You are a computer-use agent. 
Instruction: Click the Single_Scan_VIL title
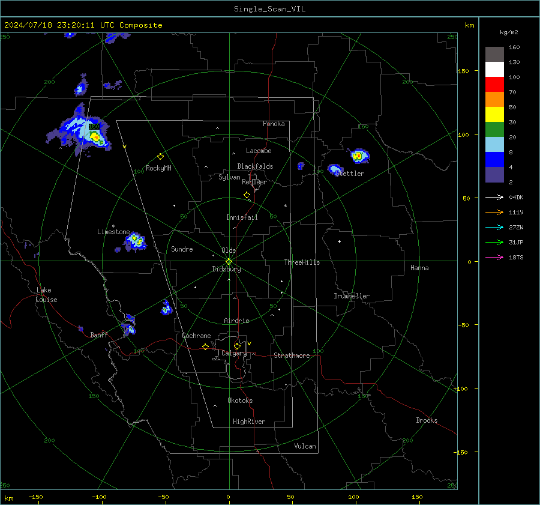[x=269, y=9]
